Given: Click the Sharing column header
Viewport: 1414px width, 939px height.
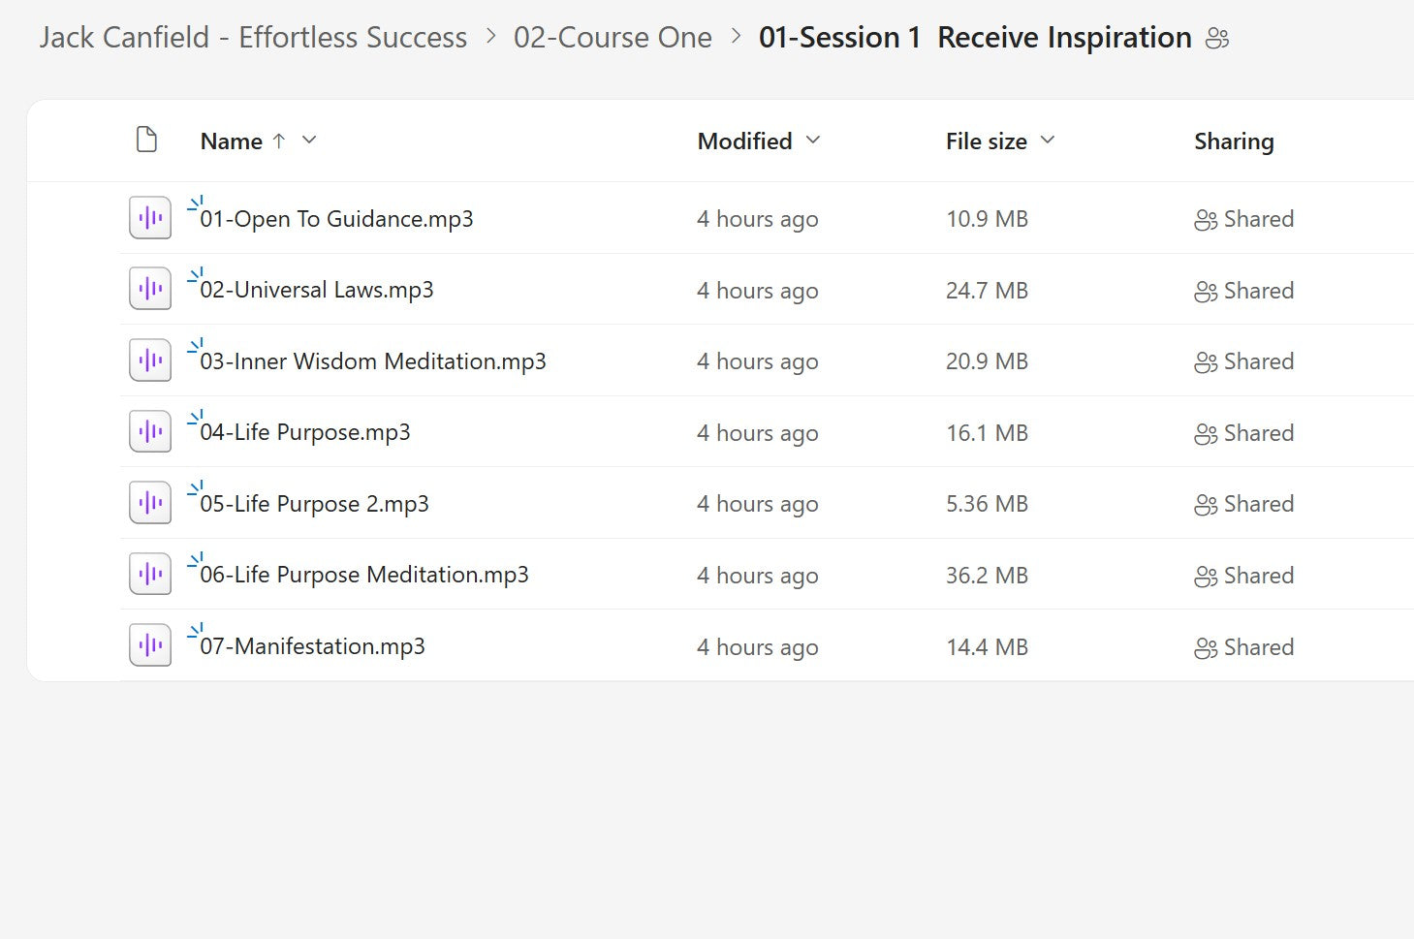Looking at the screenshot, I should [x=1233, y=141].
